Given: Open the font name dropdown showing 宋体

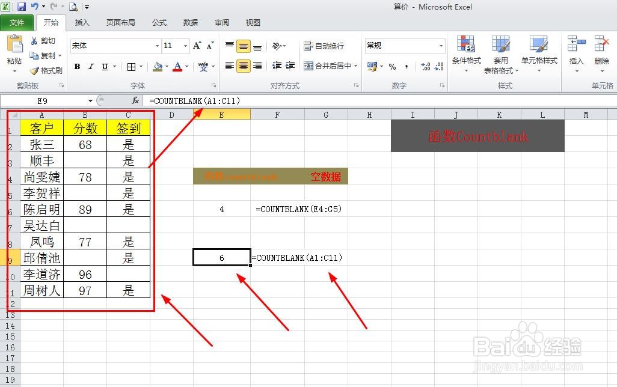Looking at the screenshot, I should (112, 45).
